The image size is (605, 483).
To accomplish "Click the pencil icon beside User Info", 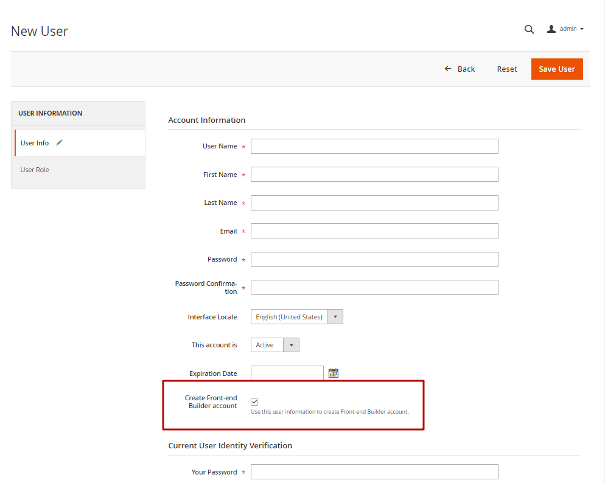I will 59,143.
